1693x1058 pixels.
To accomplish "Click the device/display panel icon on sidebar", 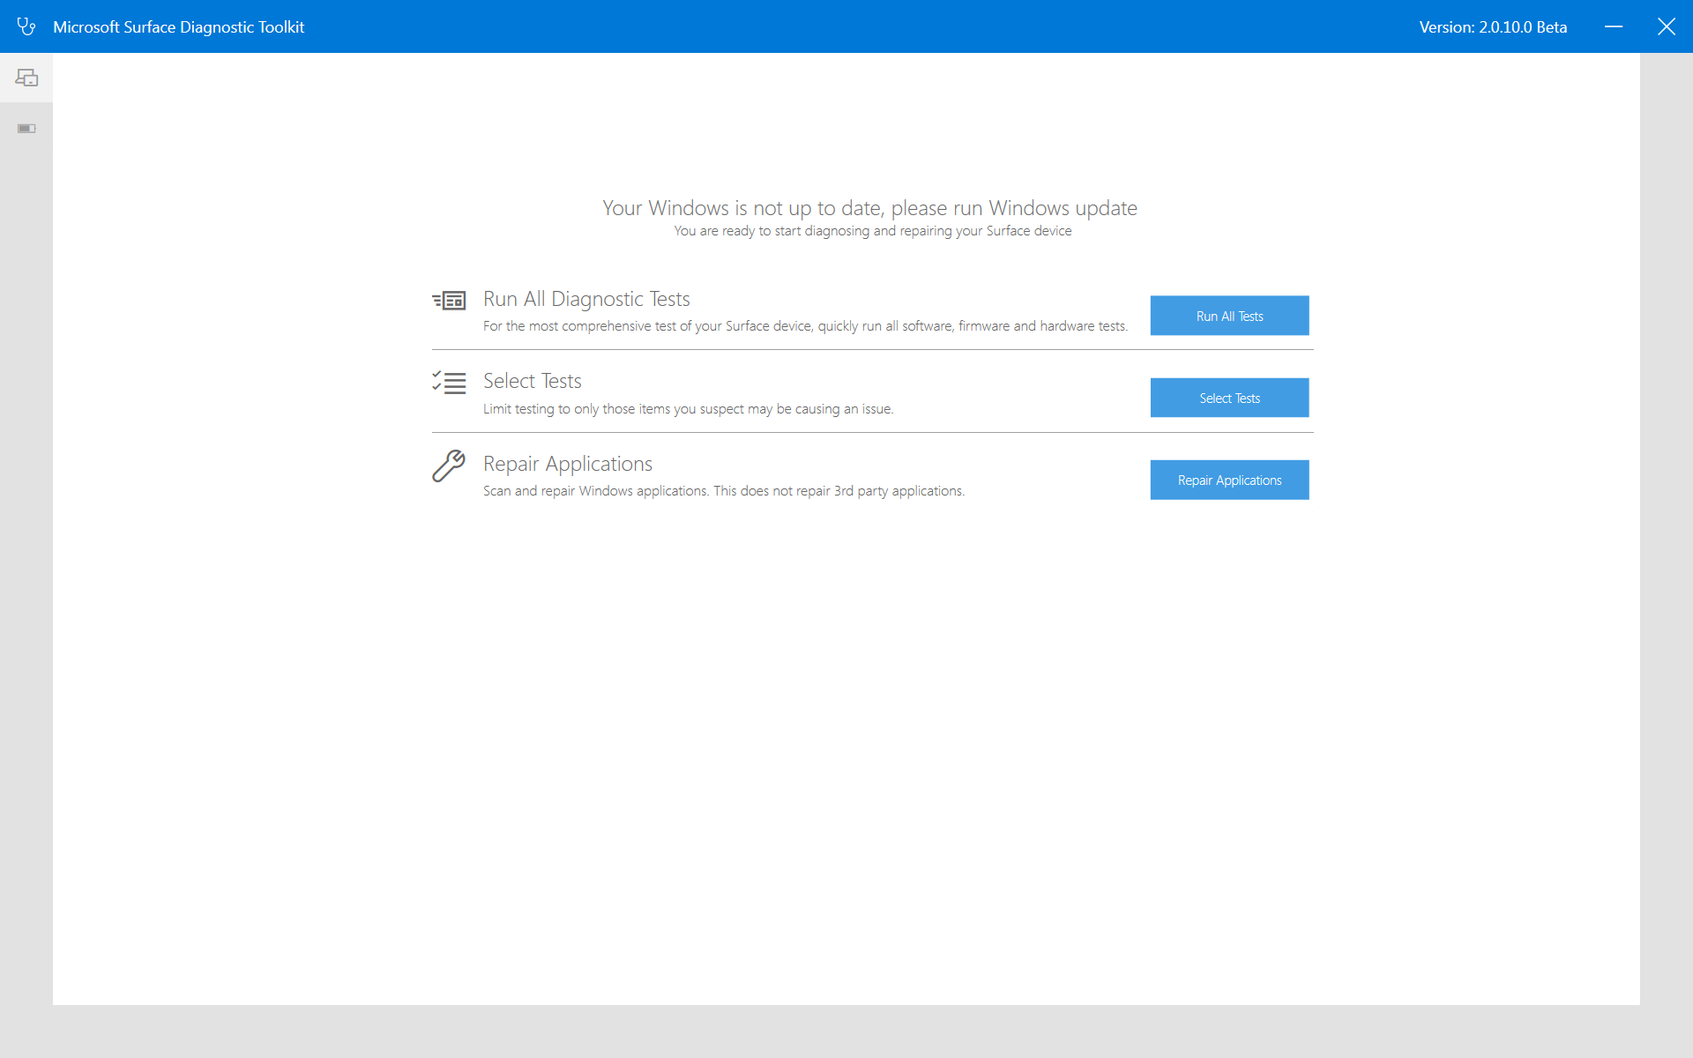I will point(26,77).
